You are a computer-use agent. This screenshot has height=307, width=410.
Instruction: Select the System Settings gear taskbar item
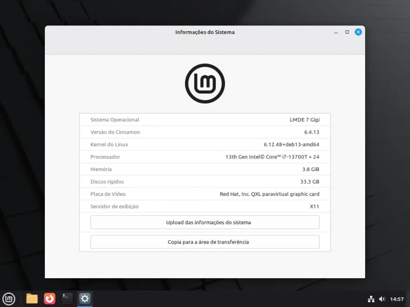(84, 299)
